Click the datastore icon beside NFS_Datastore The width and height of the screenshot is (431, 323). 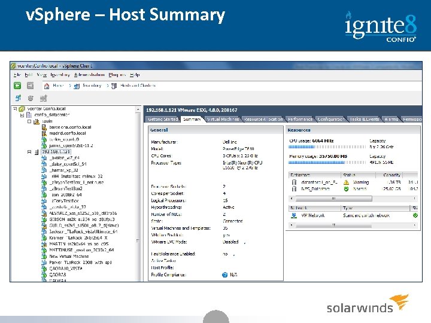294,189
